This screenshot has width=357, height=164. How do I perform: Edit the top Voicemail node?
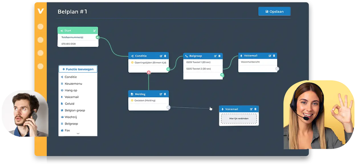pos(270,56)
